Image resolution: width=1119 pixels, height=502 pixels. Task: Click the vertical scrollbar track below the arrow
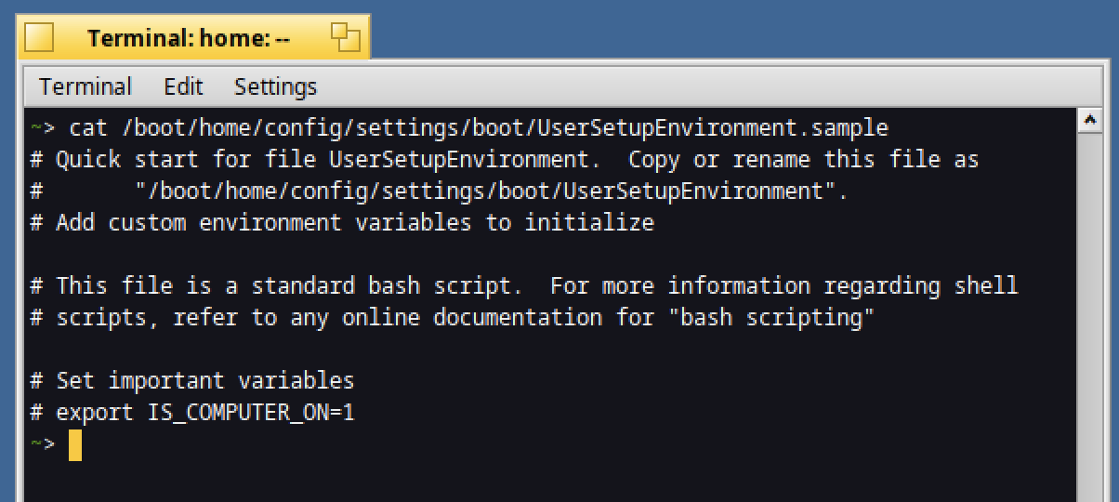coord(1089,316)
